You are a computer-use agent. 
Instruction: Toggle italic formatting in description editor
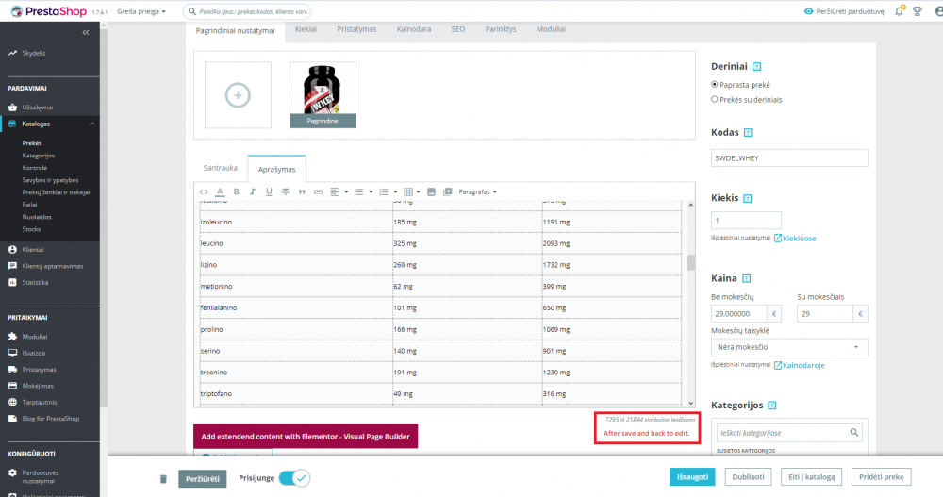(253, 192)
